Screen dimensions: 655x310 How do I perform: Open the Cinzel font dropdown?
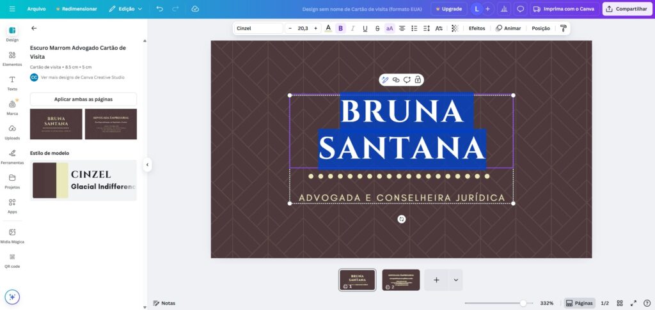pyautogui.click(x=258, y=28)
